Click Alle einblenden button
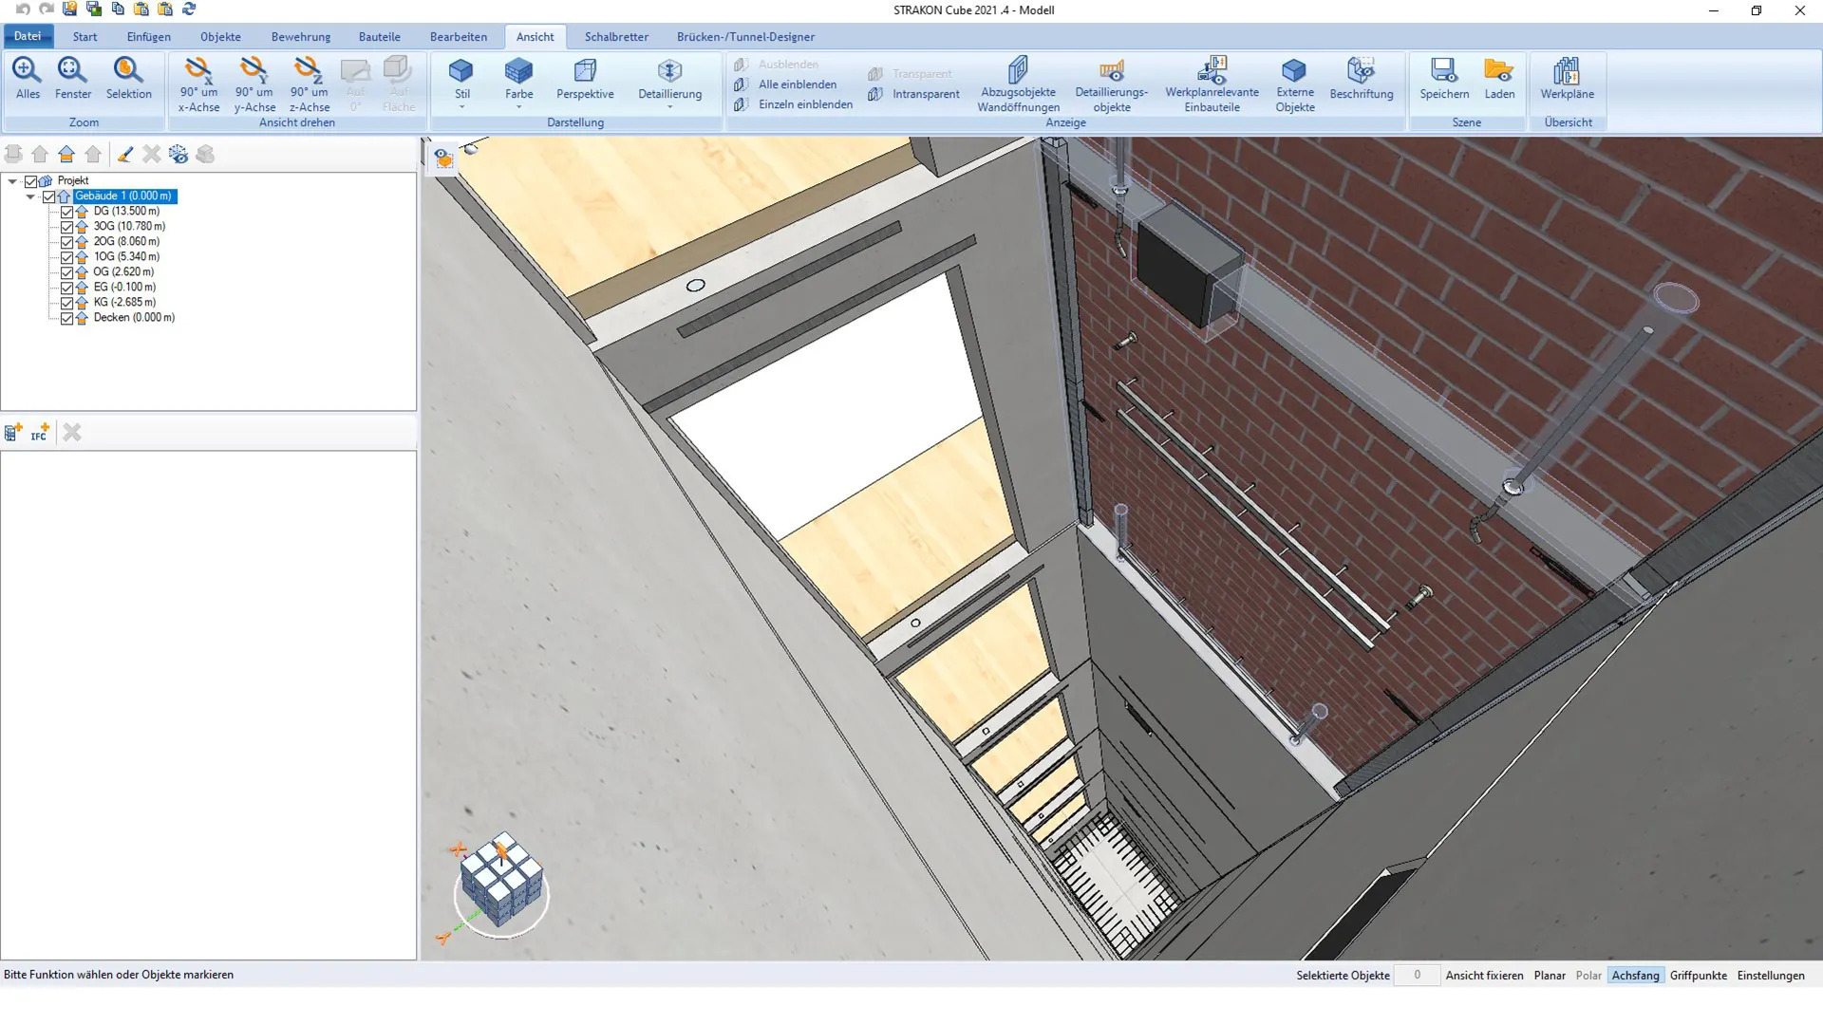This screenshot has height=1025, width=1823. (x=797, y=84)
